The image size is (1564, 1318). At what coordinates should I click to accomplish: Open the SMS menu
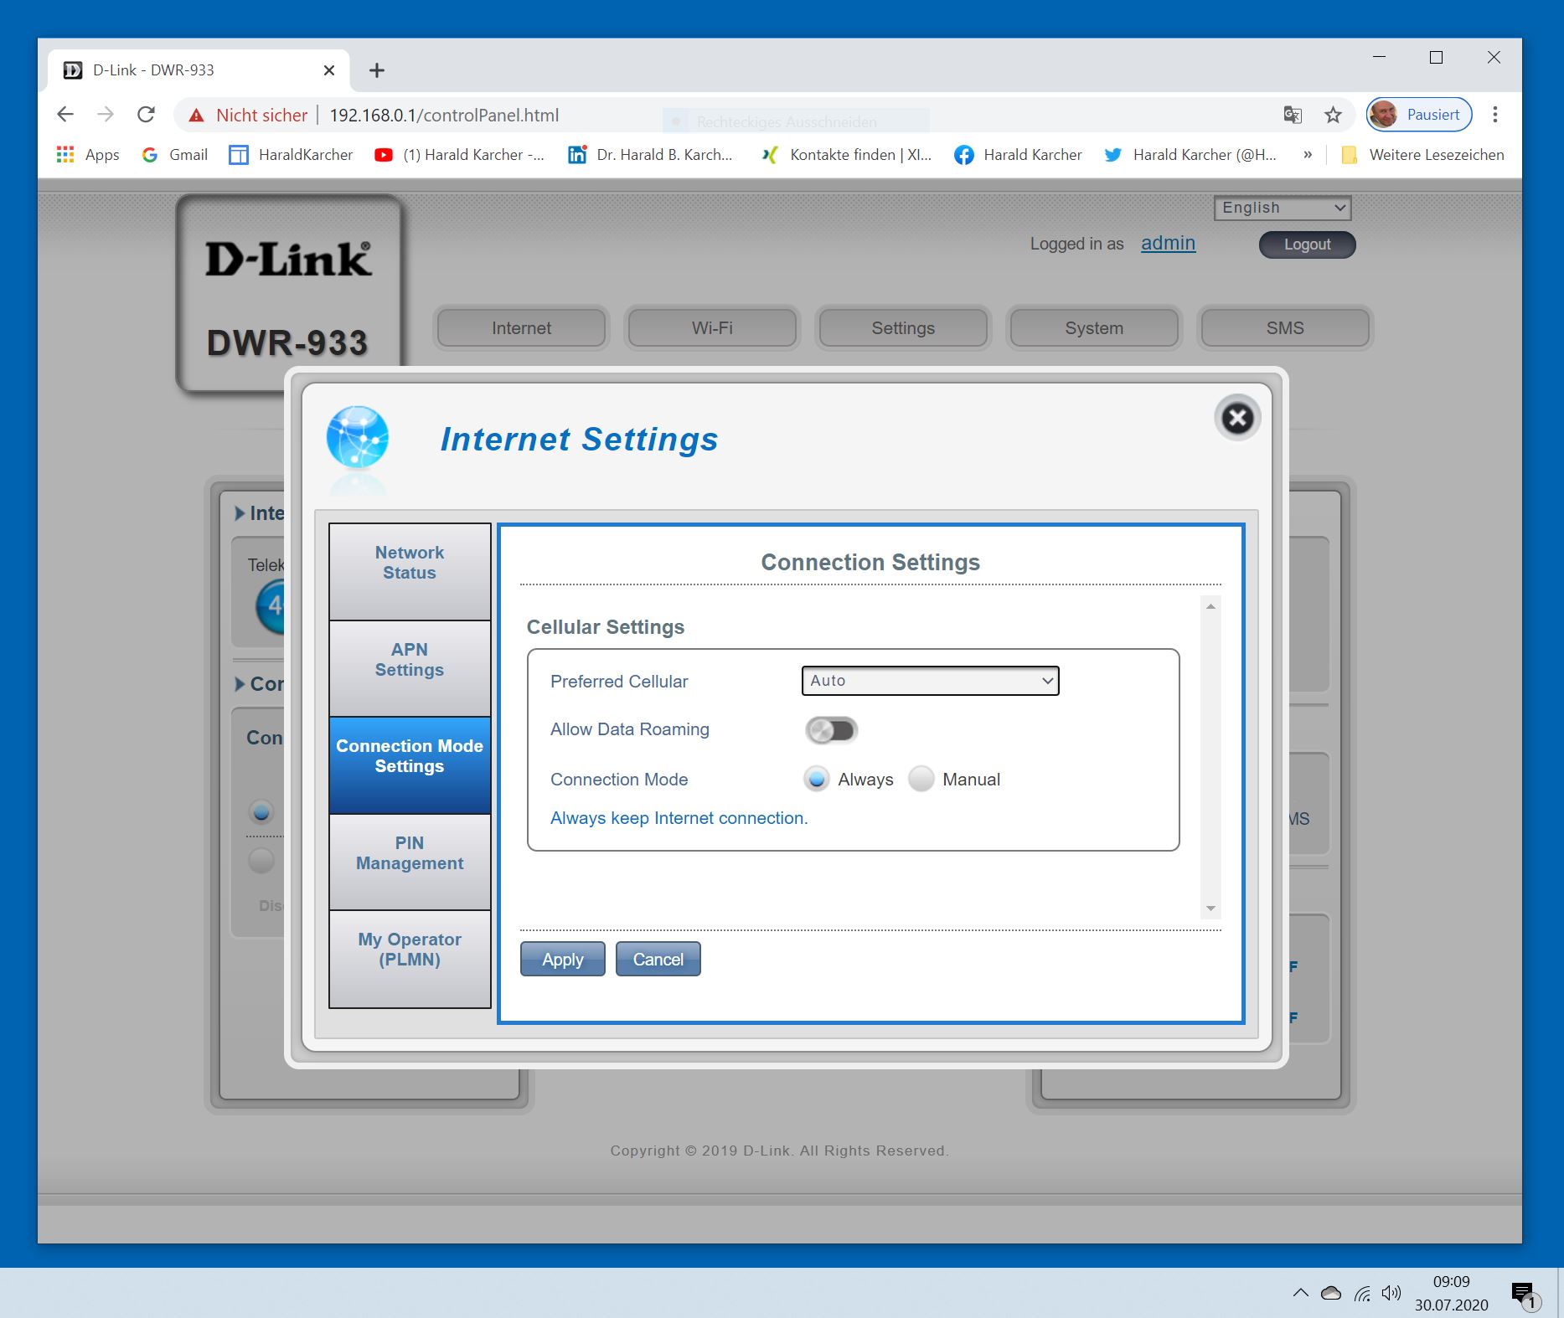coord(1285,328)
